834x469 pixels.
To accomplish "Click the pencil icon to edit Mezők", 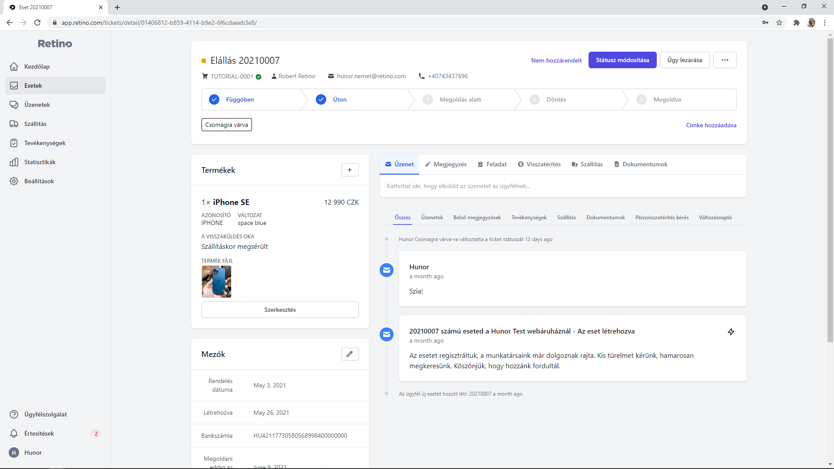I will 350,354.
